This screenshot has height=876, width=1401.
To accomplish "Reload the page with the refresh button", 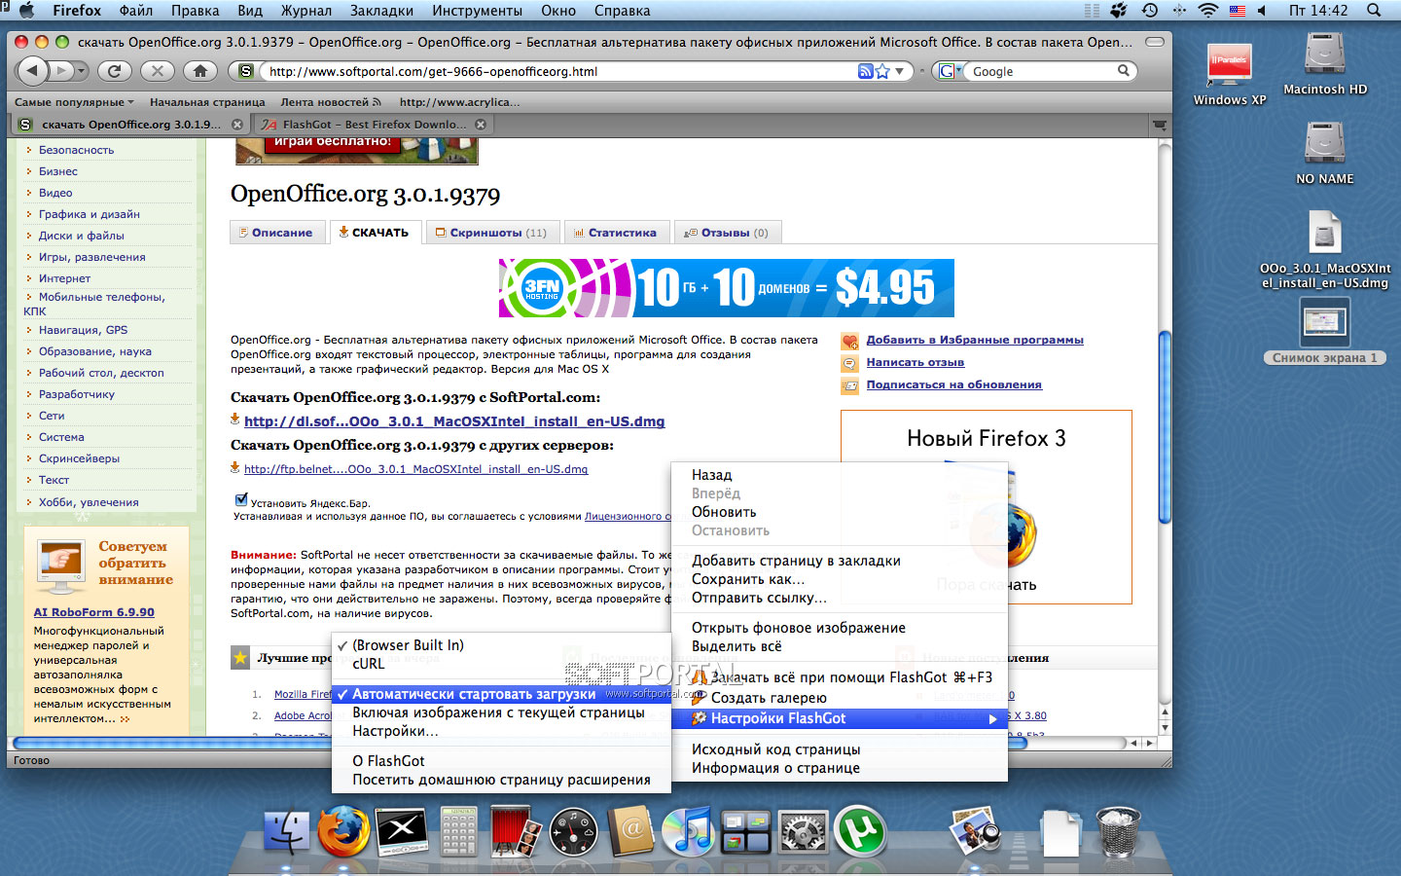I will click(115, 70).
